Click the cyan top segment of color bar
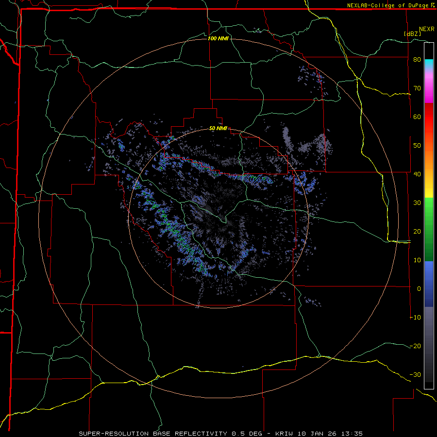 (429, 64)
